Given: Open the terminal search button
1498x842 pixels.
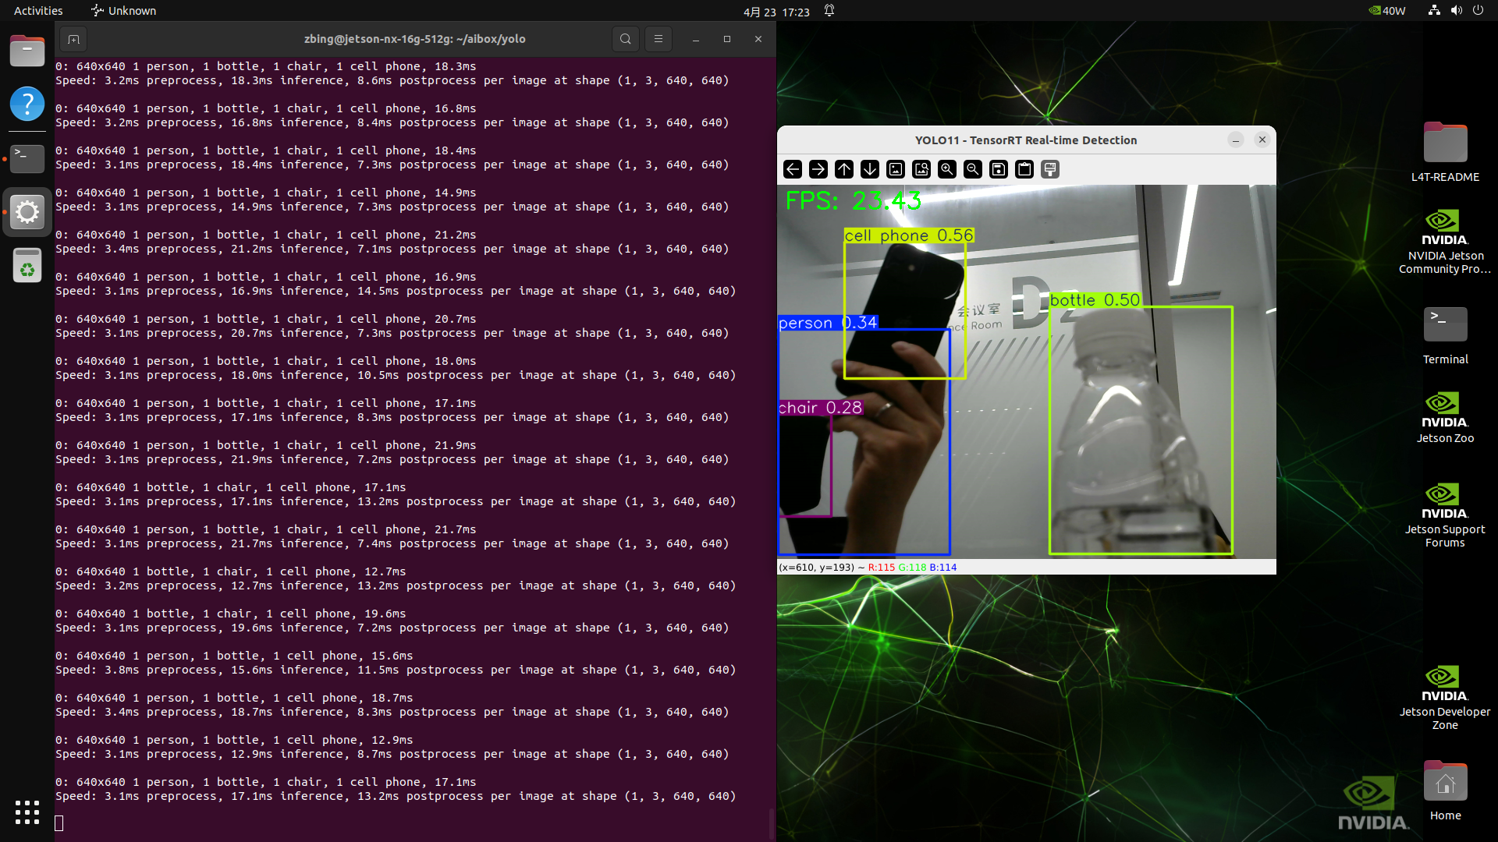Looking at the screenshot, I should click(625, 39).
